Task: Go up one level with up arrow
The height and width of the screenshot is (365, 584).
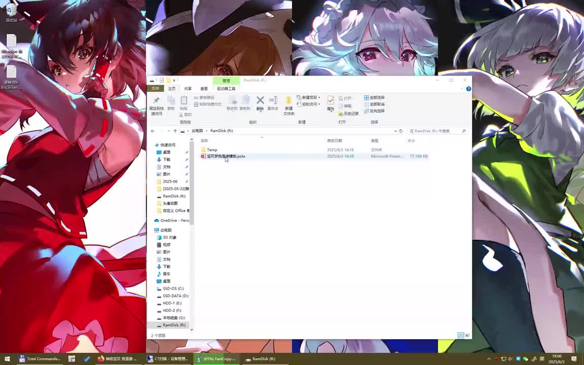Action: 175,131
